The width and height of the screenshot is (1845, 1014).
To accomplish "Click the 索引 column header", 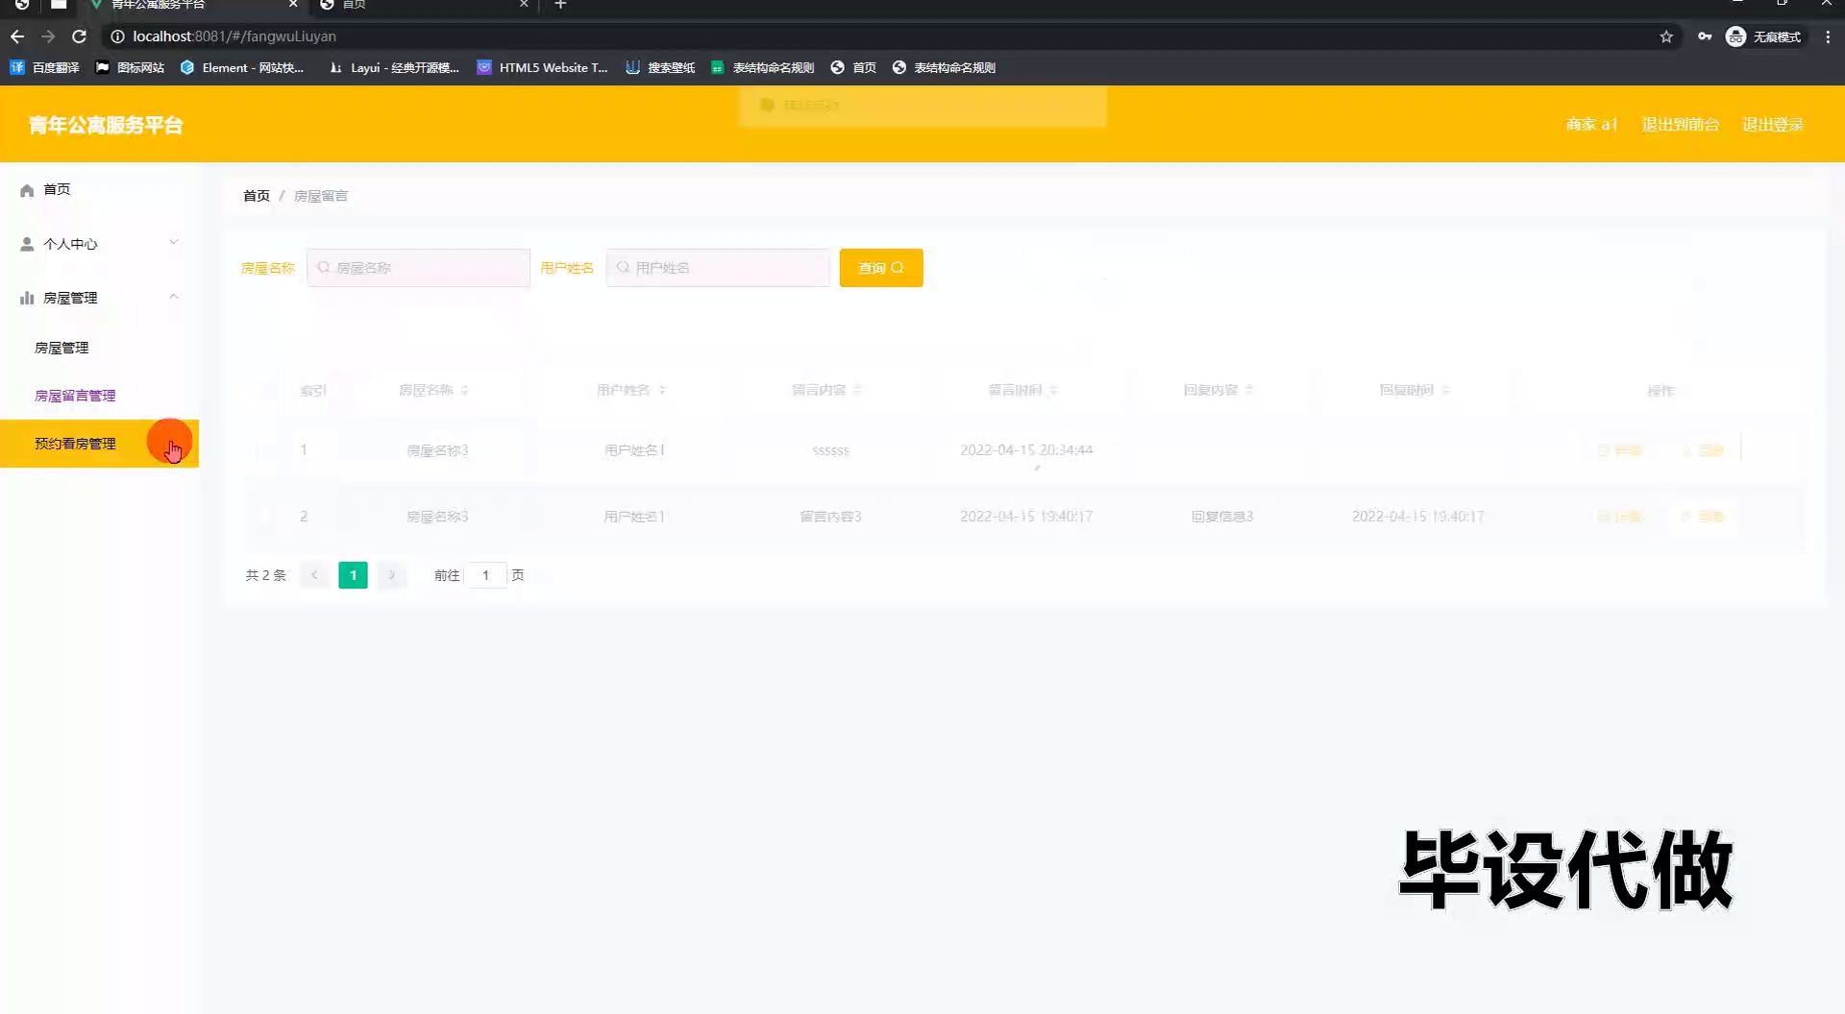I will click(313, 390).
